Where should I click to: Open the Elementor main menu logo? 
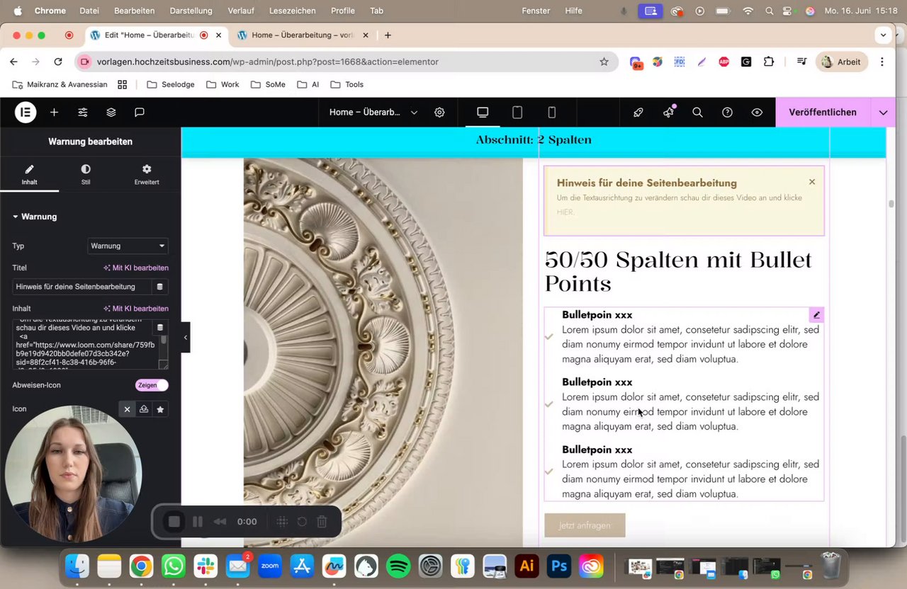click(x=26, y=112)
